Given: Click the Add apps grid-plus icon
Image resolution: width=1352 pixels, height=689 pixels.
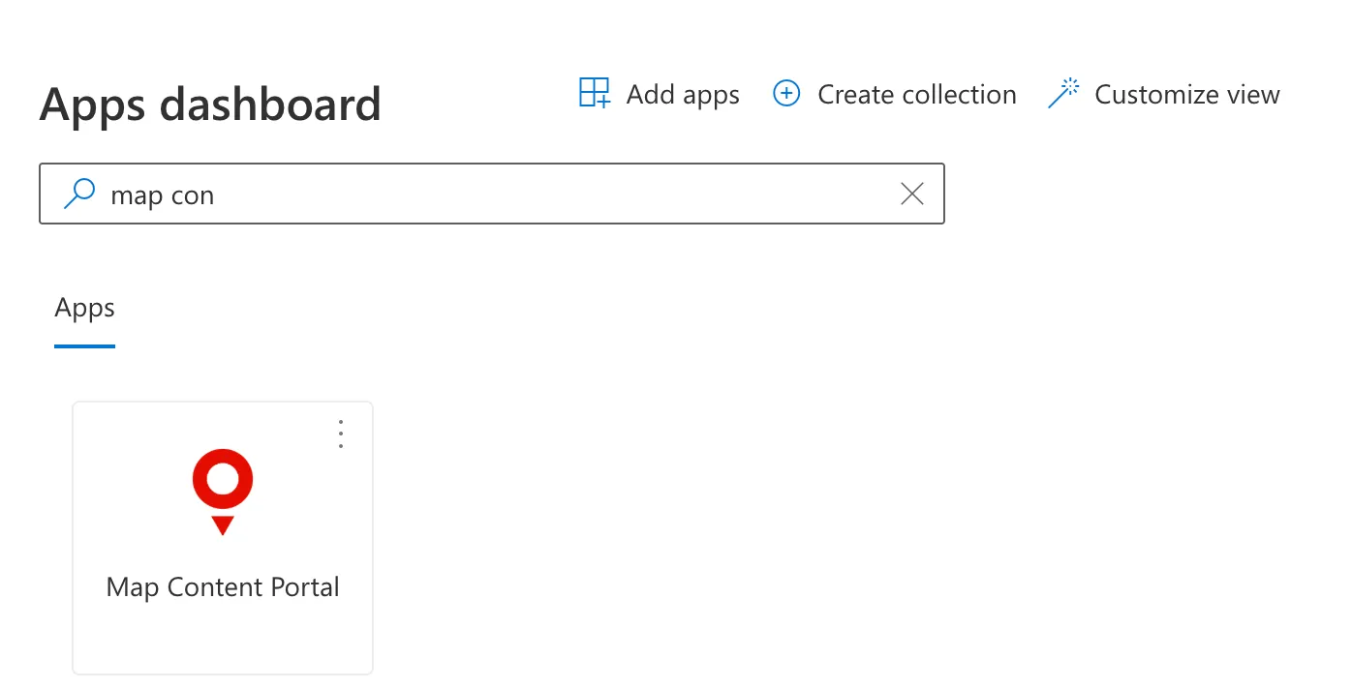Looking at the screenshot, I should tap(595, 94).
